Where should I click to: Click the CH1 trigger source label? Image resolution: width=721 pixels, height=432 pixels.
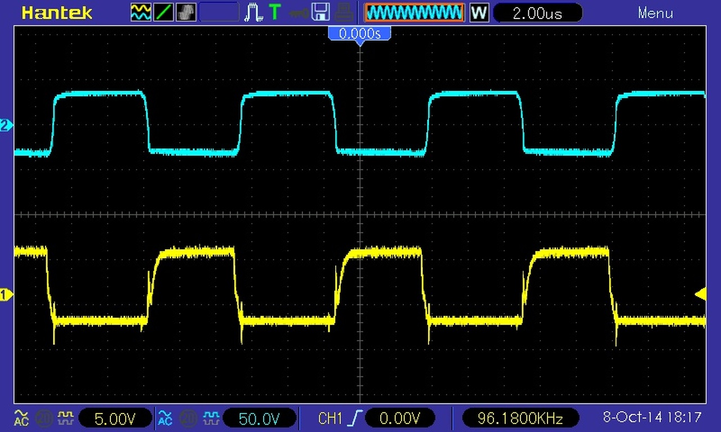click(x=331, y=418)
